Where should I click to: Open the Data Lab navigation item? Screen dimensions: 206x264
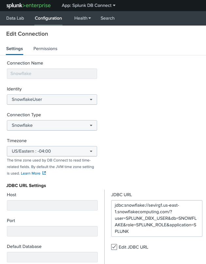[15, 18]
